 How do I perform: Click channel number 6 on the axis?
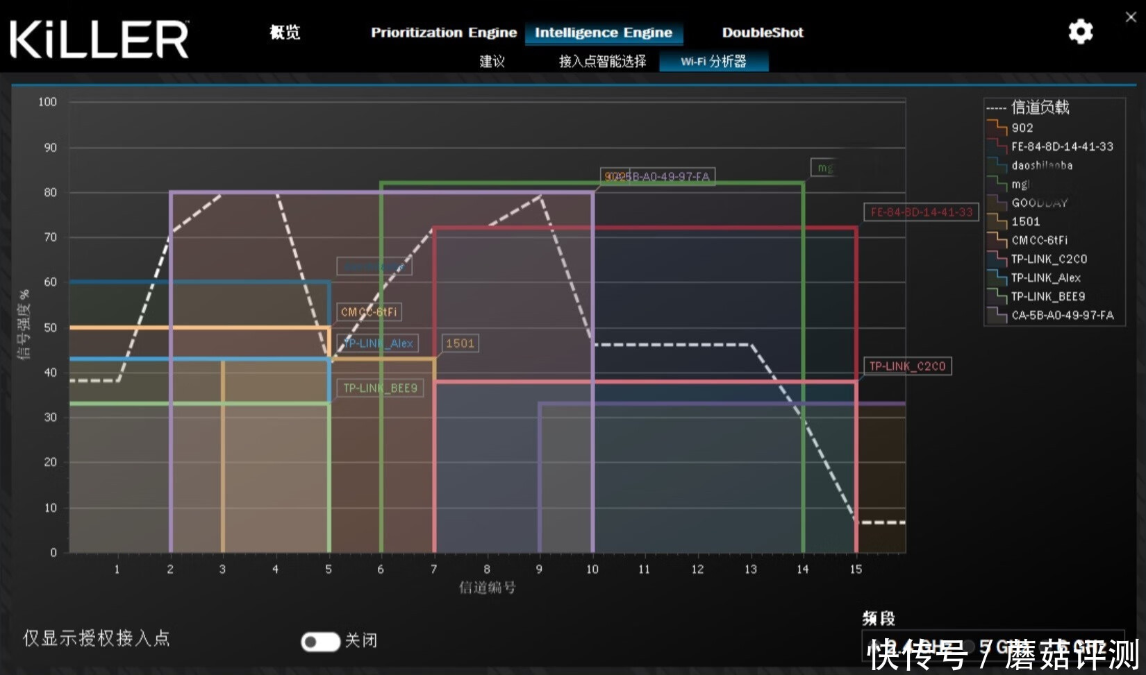[381, 569]
